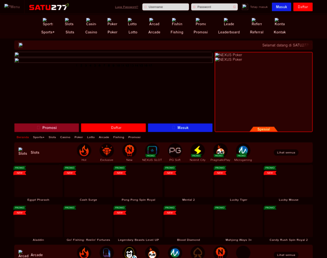Toggle the Tetap masuk checkbox
This screenshot has width=327, height=258.
[245, 7]
